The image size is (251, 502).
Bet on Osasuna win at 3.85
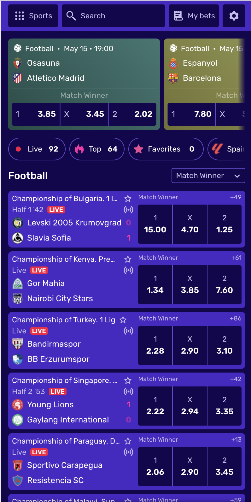pyautogui.click(x=36, y=114)
